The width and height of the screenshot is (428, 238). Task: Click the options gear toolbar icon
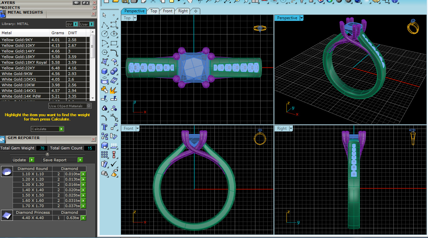(x=376, y=1)
